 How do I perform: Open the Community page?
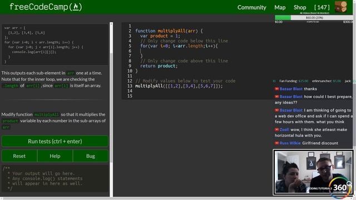(x=251, y=7)
